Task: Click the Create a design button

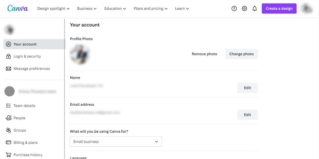Action: pos(279,8)
